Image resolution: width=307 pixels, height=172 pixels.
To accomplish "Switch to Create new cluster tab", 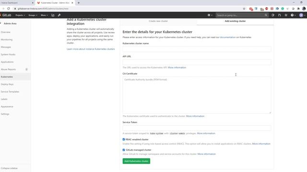I will pyautogui.click(x=158, y=21).
